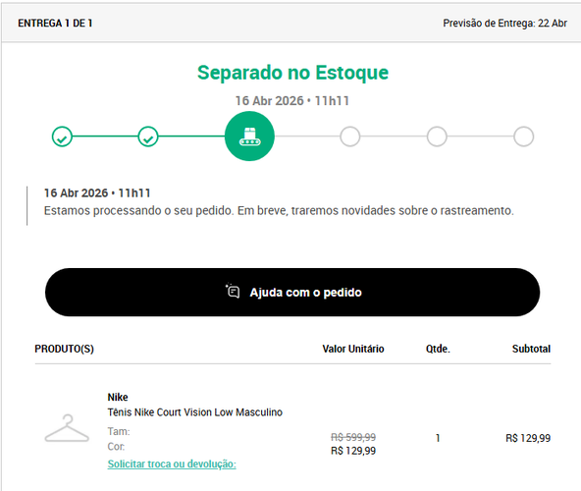Image resolution: width=581 pixels, height=491 pixels.
Task: Click the hanger product placeholder image
Action: [x=67, y=428]
